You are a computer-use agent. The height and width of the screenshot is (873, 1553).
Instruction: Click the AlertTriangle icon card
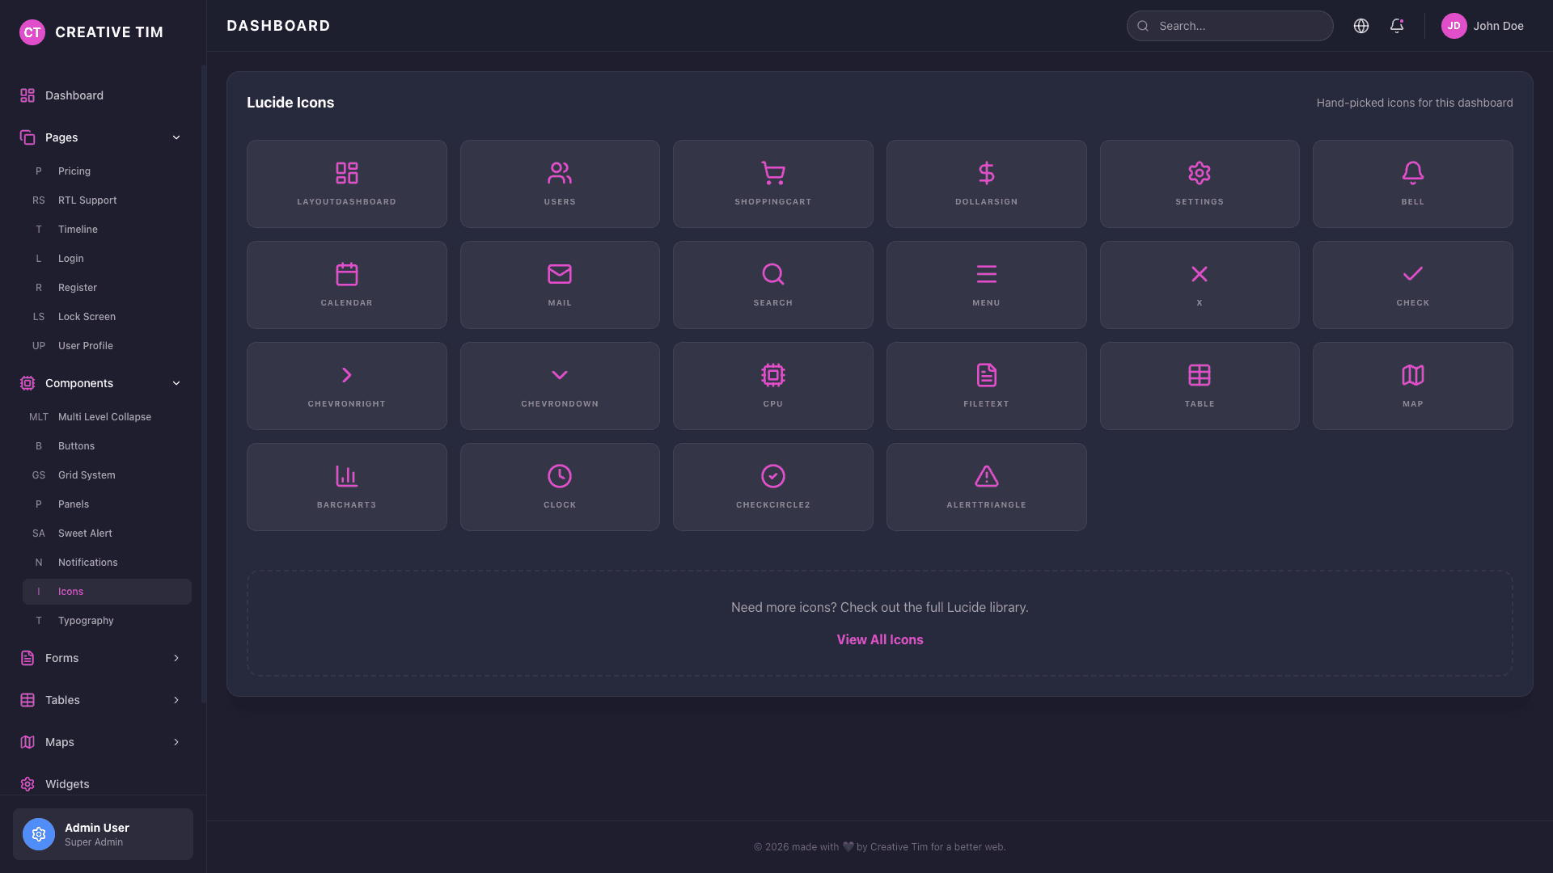point(986,487)
